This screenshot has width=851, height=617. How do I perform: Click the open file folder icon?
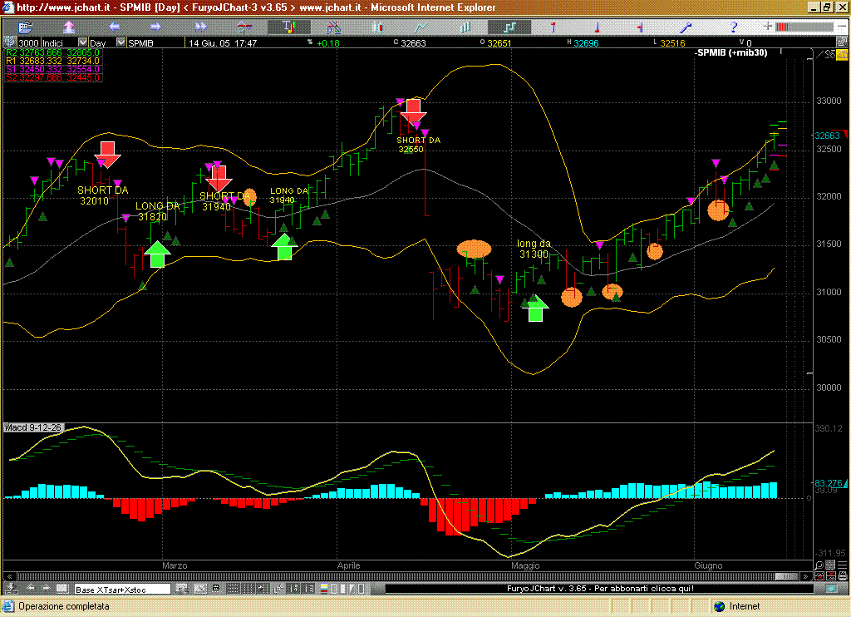coord(26,27)
